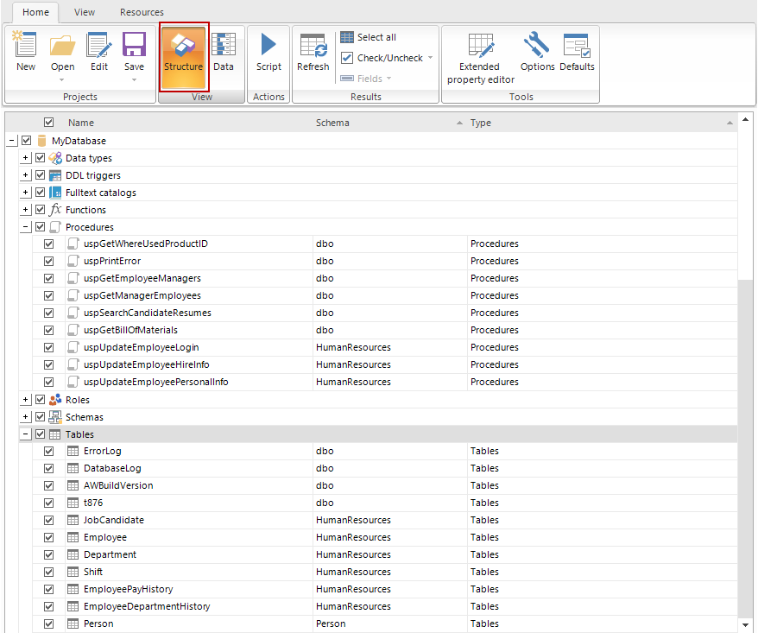Toggle the checkbox for Employee table

(49, 537)
